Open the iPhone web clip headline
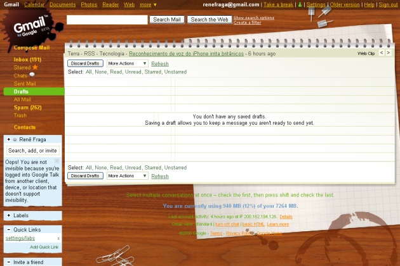This screenshot has height=266, width=400. tap(186, 54)
